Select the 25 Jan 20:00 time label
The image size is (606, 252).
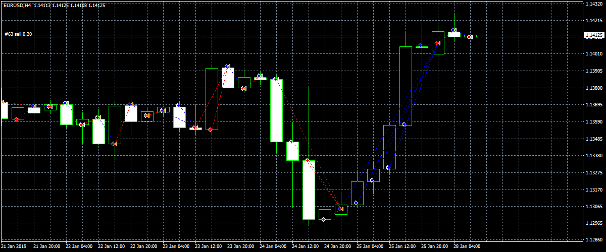pyautogui.click(x=434, y=247)
